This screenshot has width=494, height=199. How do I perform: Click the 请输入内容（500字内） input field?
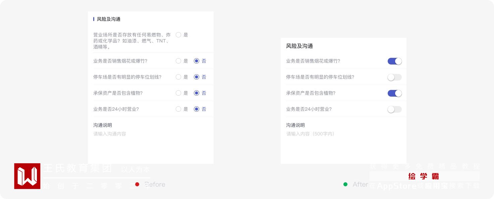pyautogui.click(x=310, y=134)
